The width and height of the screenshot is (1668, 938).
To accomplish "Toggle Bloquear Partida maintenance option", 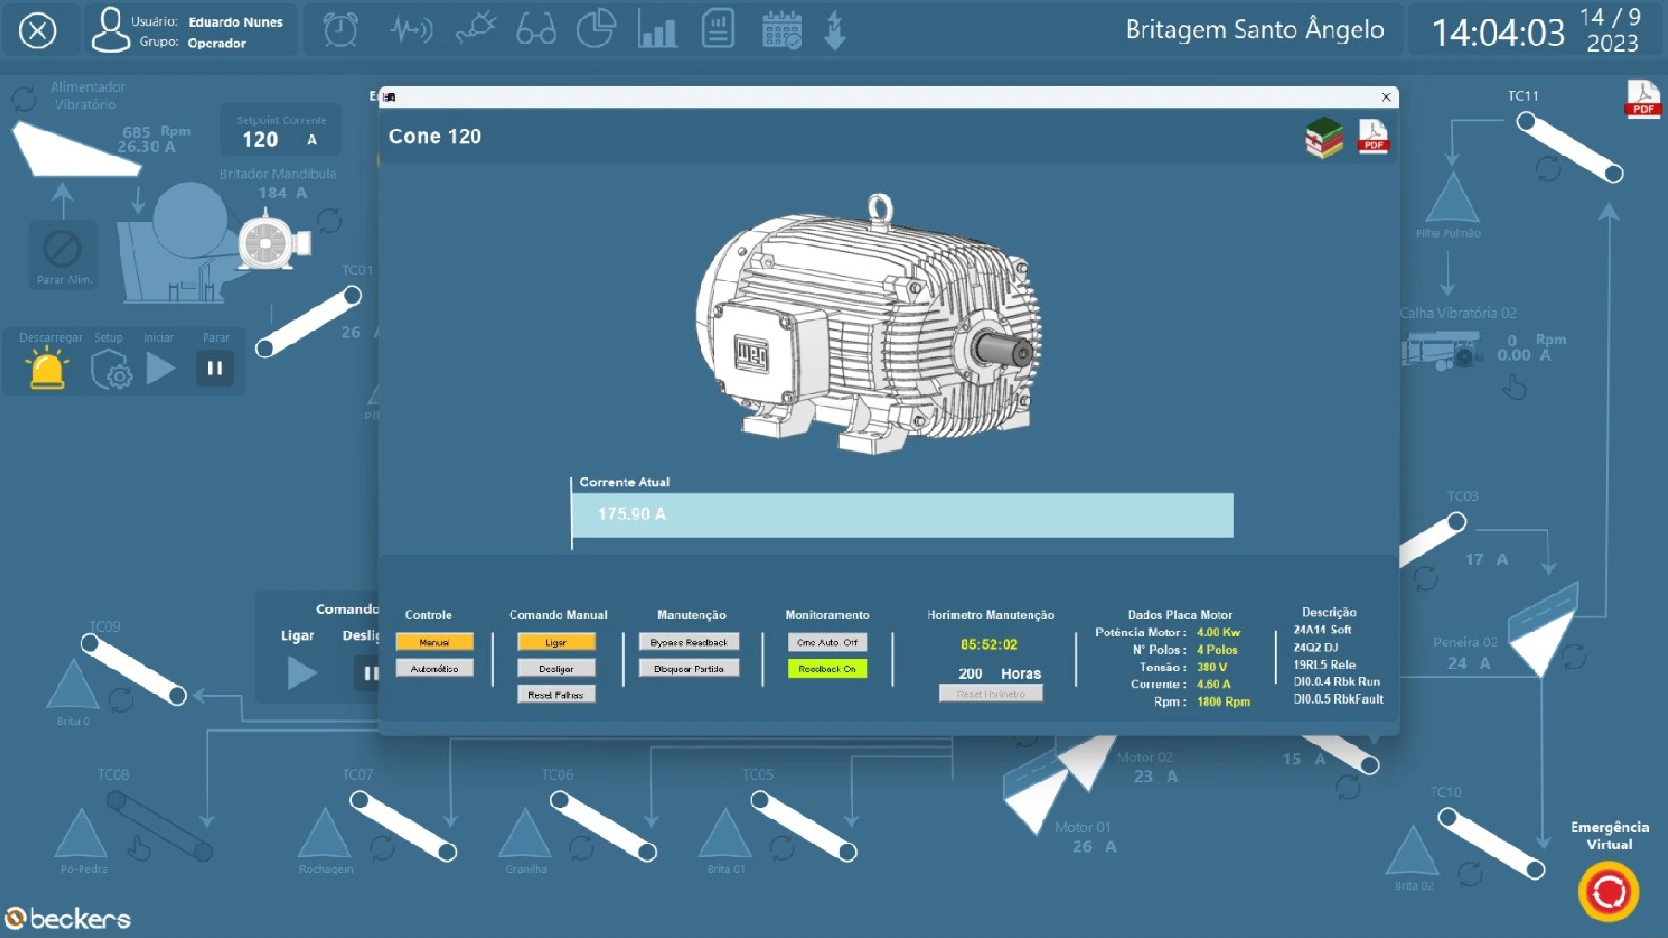I will [689, 669].
